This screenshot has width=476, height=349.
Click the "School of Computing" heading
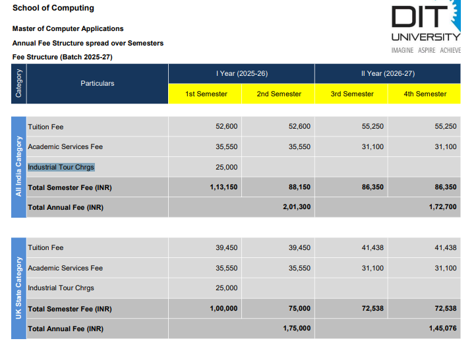(53, 9)
